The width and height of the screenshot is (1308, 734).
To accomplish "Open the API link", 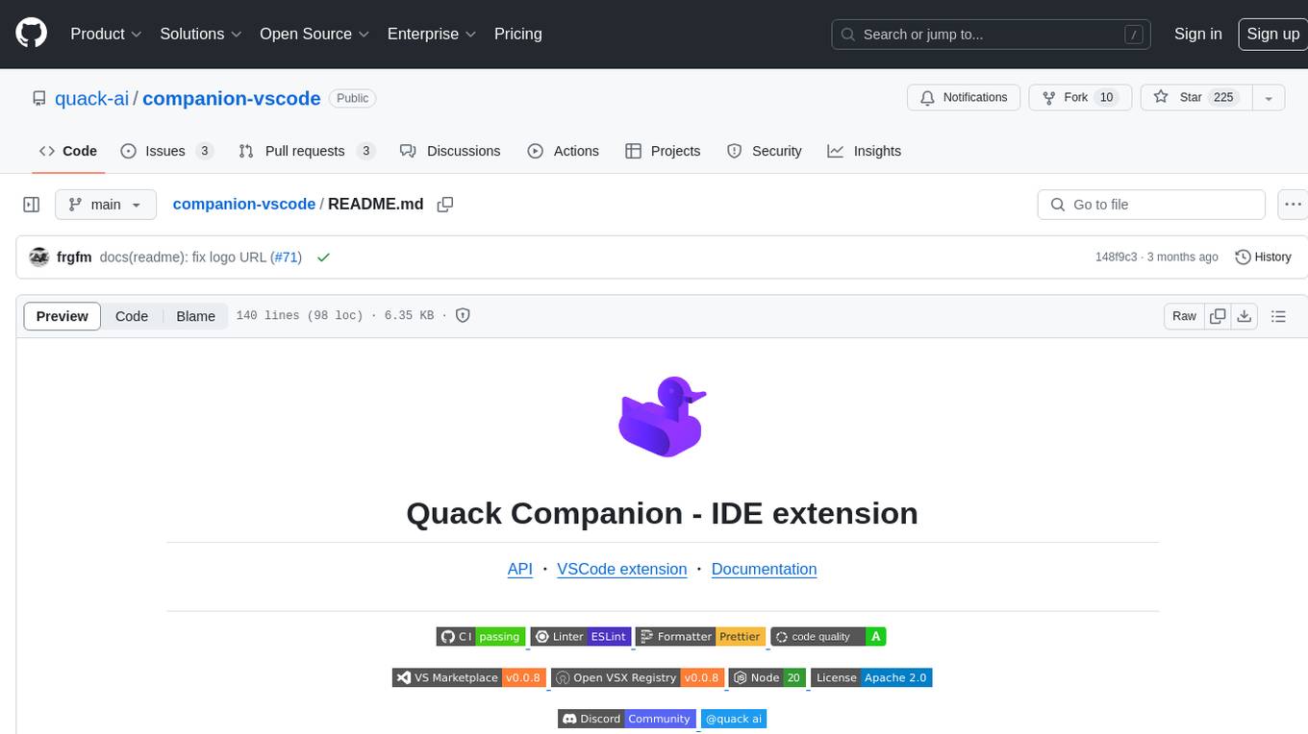I will tap(519, 569).
